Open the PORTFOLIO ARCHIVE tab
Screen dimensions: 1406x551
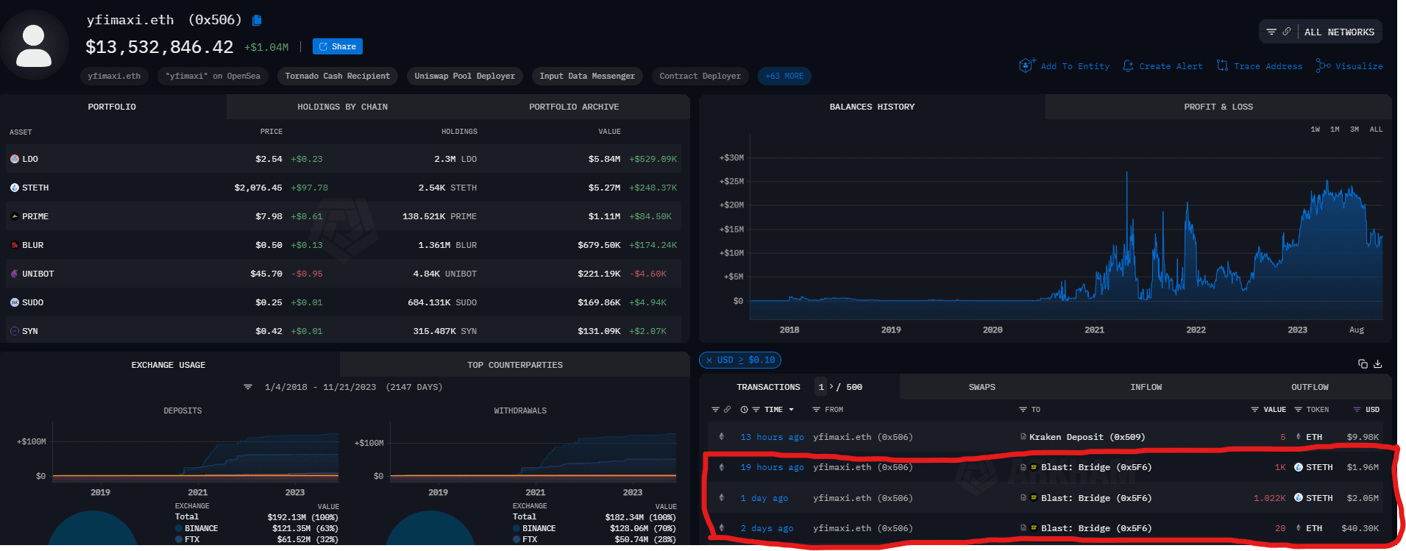(x=574, y=107)
